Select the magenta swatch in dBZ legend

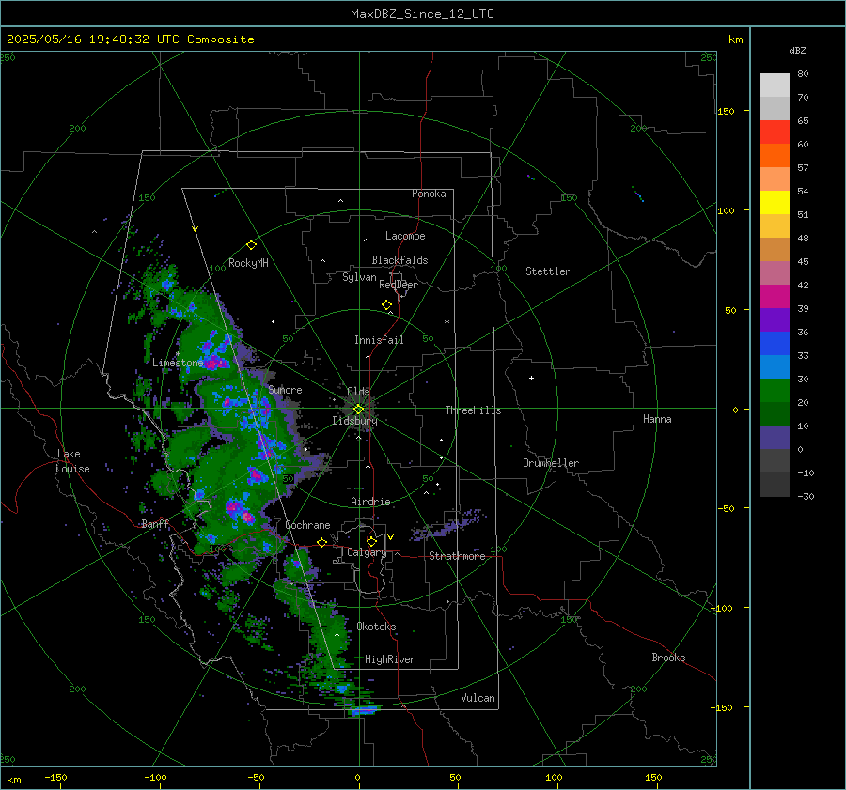[775, 296]
